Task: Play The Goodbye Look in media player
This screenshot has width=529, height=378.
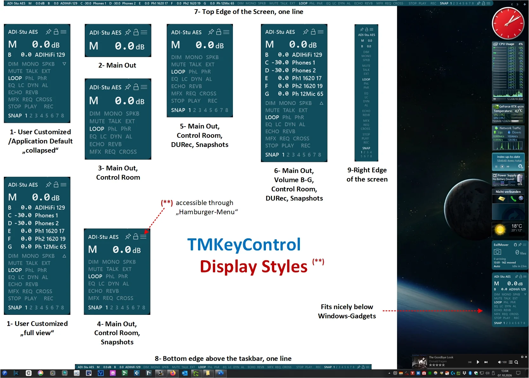Action: (x=478, y=362)
